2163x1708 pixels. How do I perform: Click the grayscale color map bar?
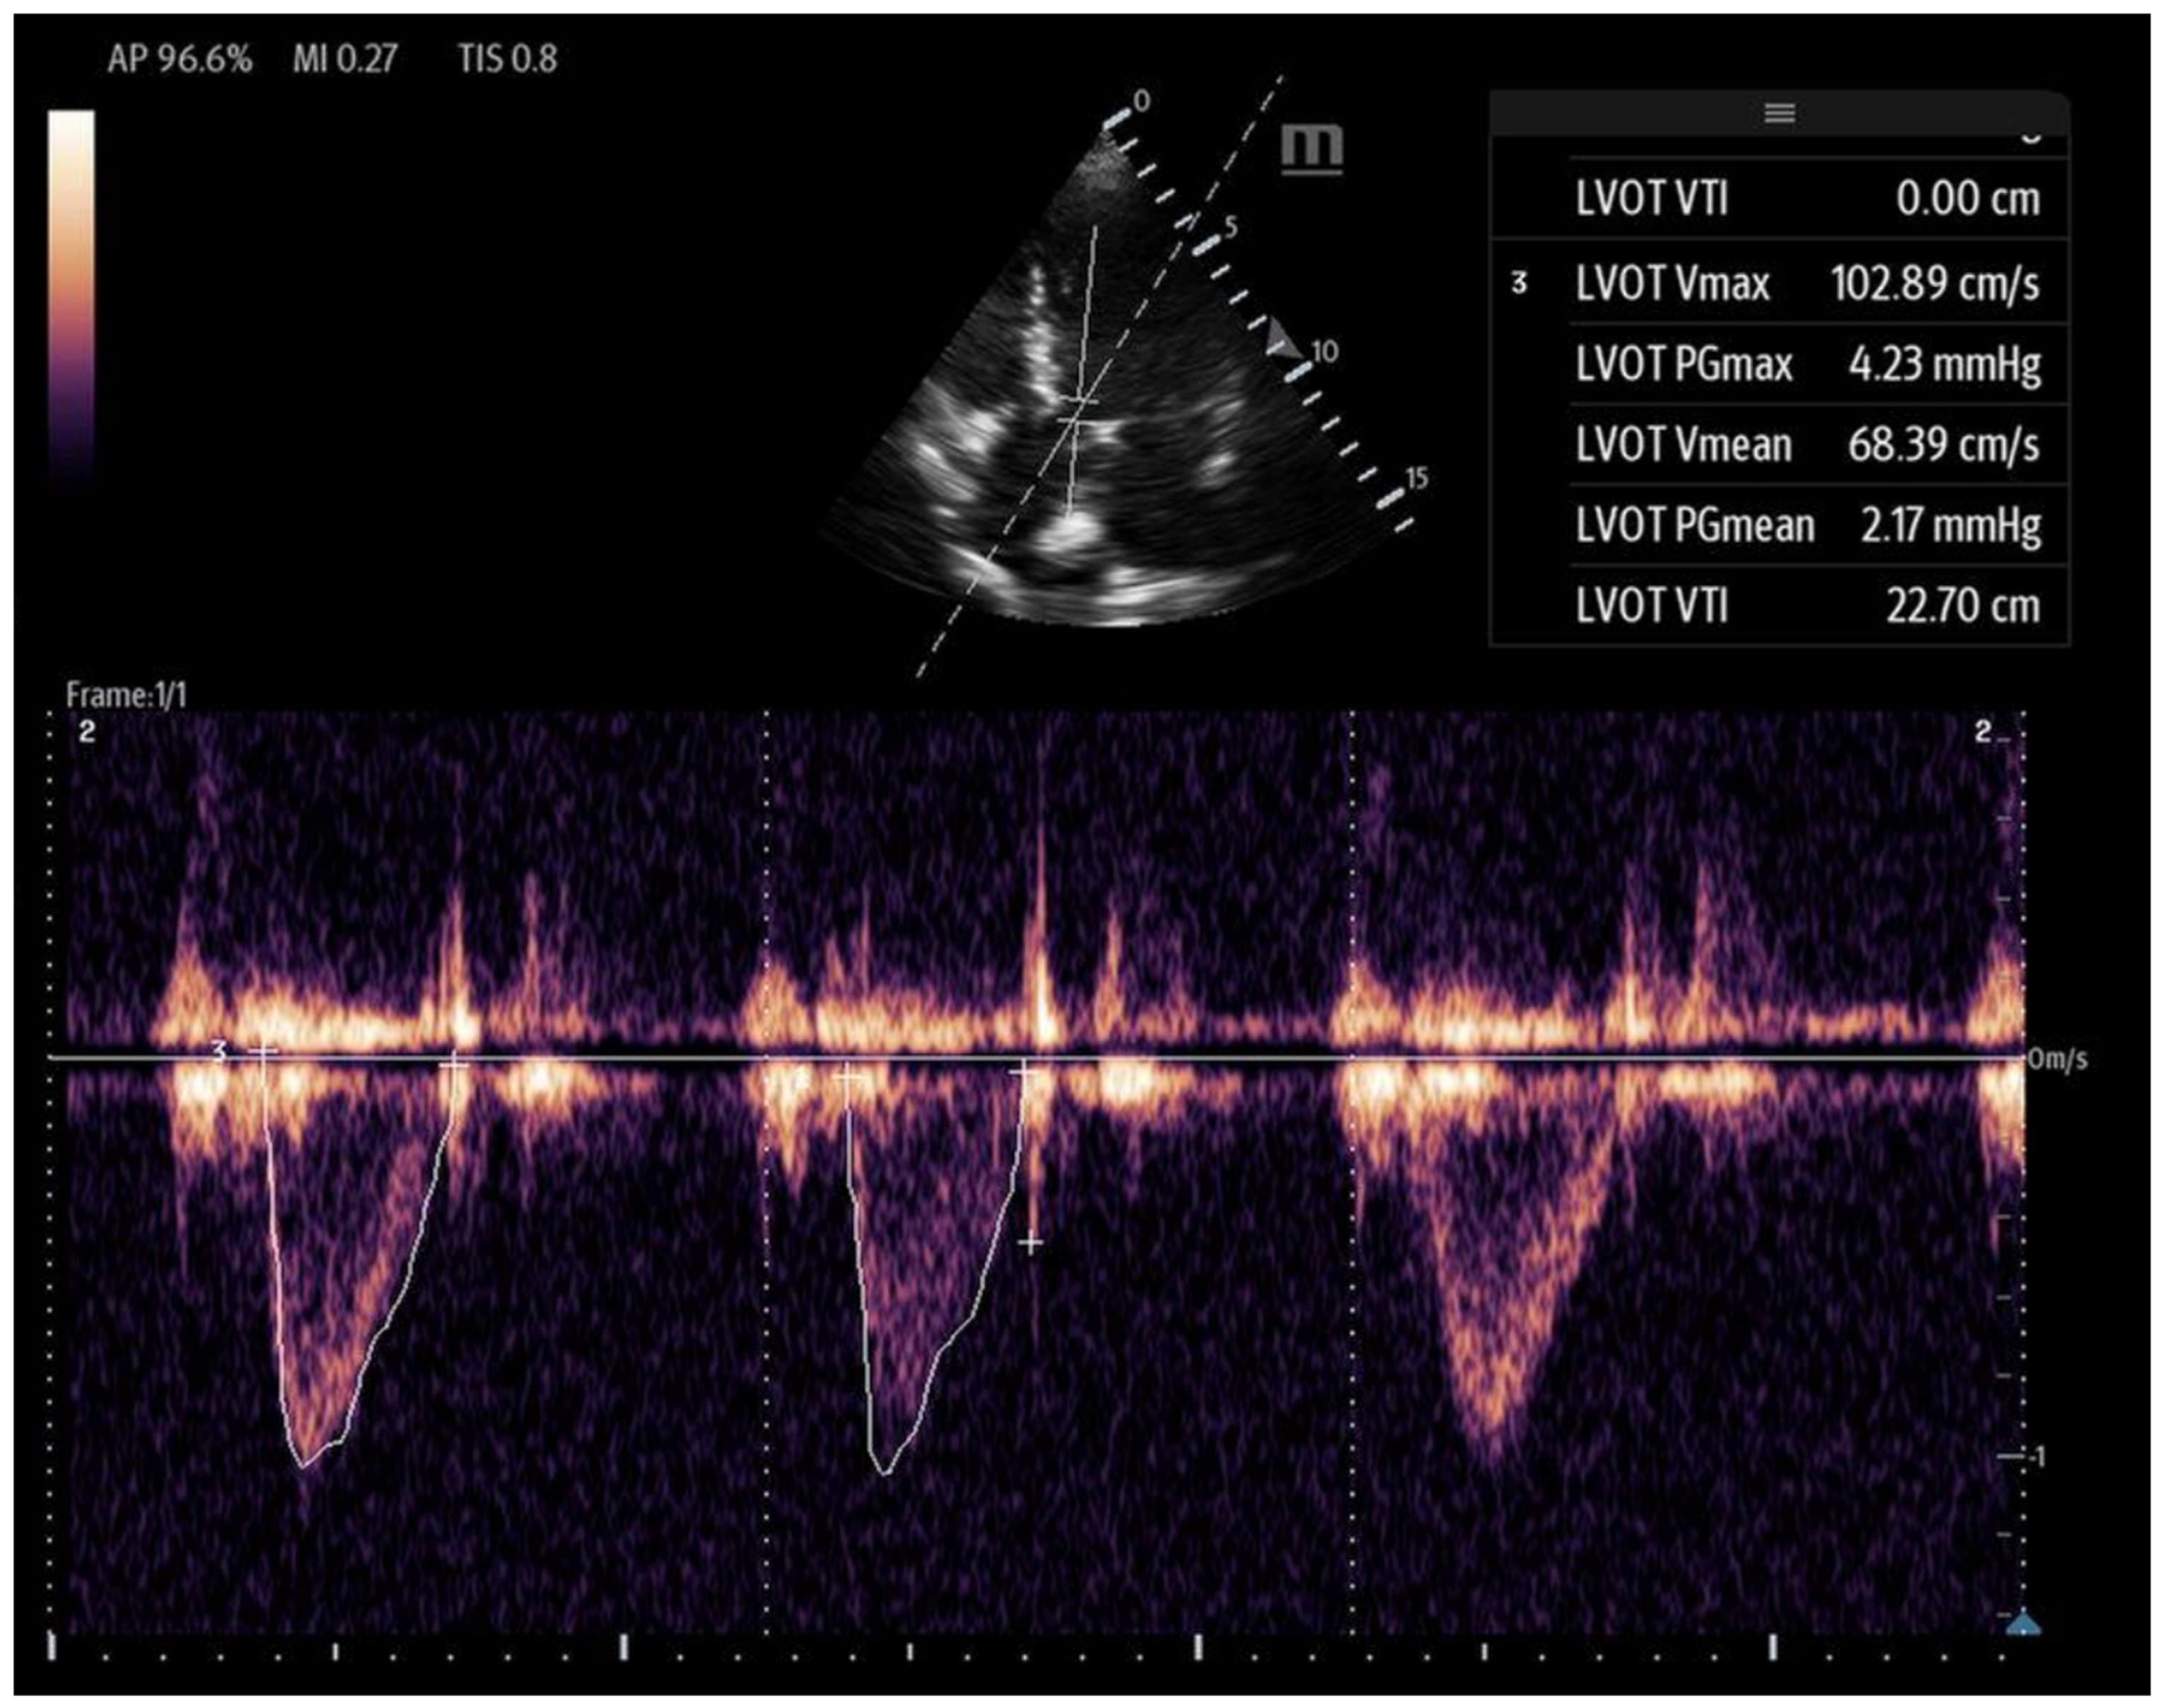71,300
